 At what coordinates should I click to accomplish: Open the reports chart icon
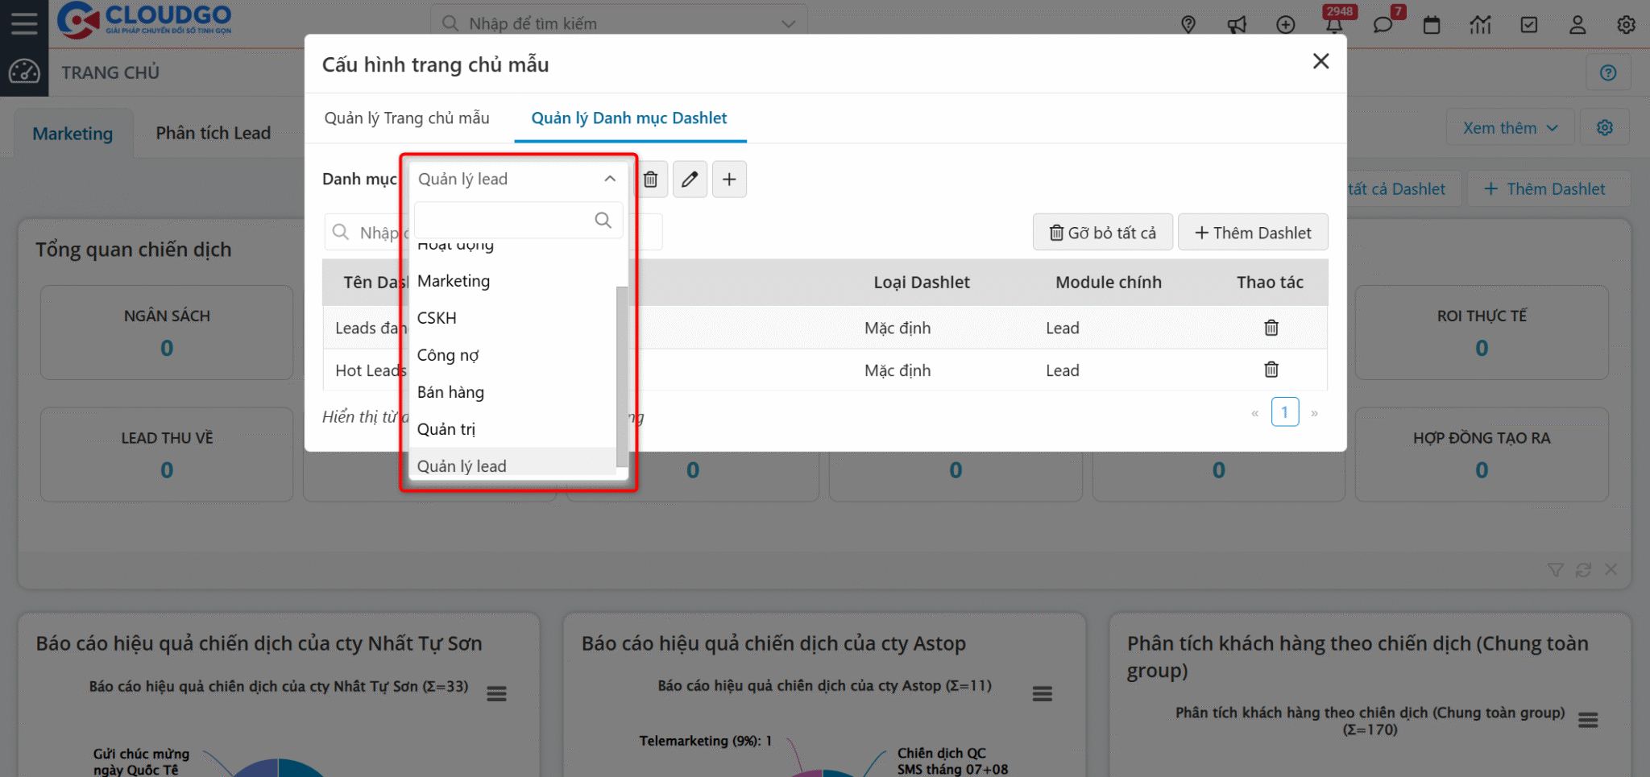click(x=1480, y=25)
